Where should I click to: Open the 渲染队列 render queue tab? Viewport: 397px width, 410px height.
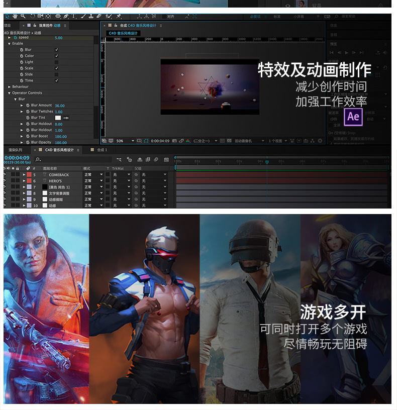[15, 150]
